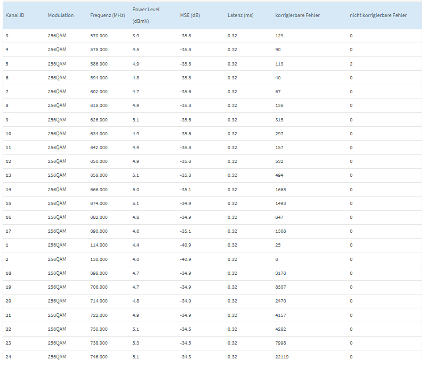Click correctable errors value 532
This screenshot has width=427, height=368.
pos(279,161)
